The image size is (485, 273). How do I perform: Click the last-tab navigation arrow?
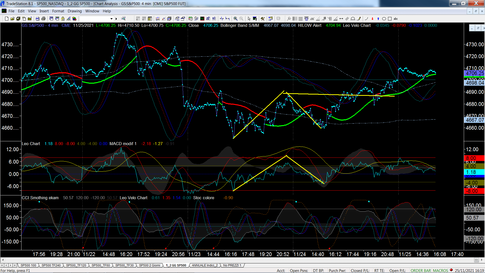pos(15,265)
